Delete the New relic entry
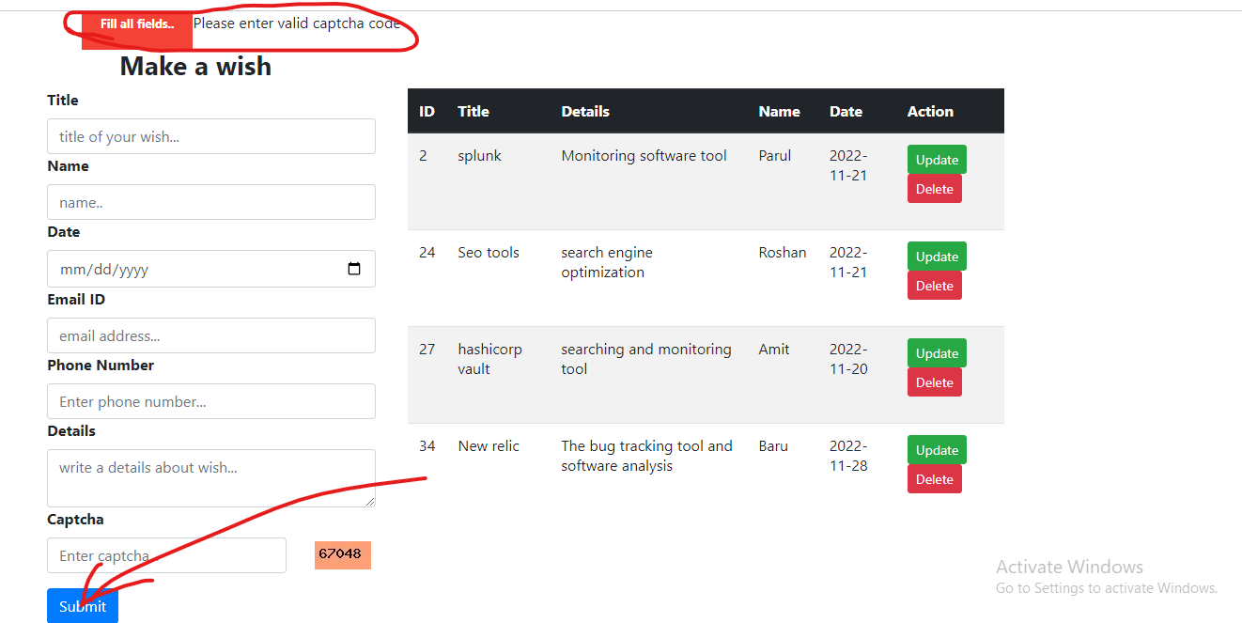 coord(934,479)
